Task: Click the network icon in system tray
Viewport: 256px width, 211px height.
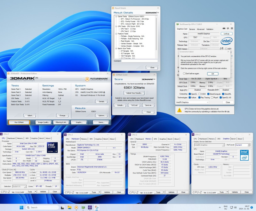Action: (x=231, y=207)
